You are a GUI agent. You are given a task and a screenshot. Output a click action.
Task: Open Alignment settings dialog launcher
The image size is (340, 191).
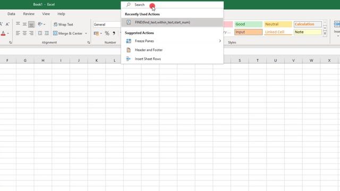click(x=89, y=42)
